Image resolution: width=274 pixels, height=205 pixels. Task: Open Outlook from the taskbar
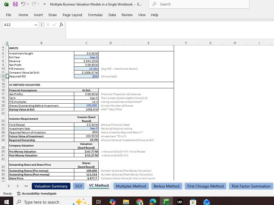point(206,202)
